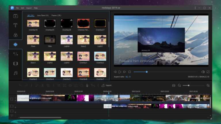Viewport: 221px width, 124px height.
Task: Click the Play button under preview
Action: (x=120, y=72)
